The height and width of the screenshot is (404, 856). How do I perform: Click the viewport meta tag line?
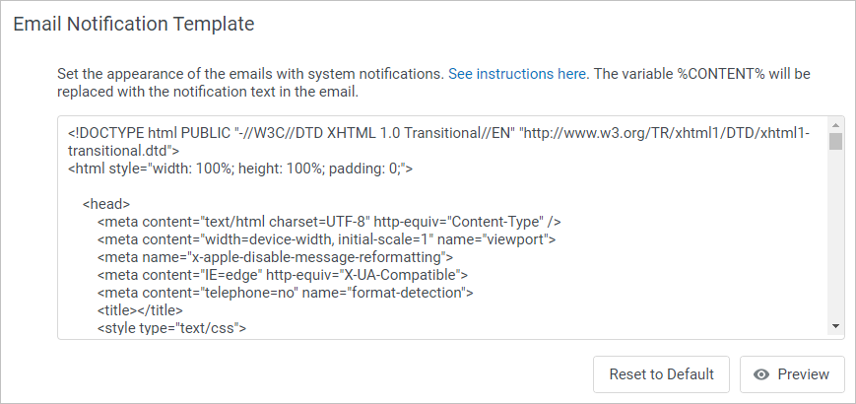(x=326, y=239)
